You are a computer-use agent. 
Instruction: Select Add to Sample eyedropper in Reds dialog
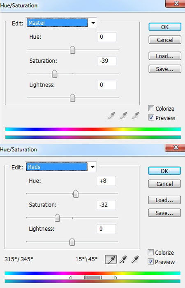tap(123, 259)
